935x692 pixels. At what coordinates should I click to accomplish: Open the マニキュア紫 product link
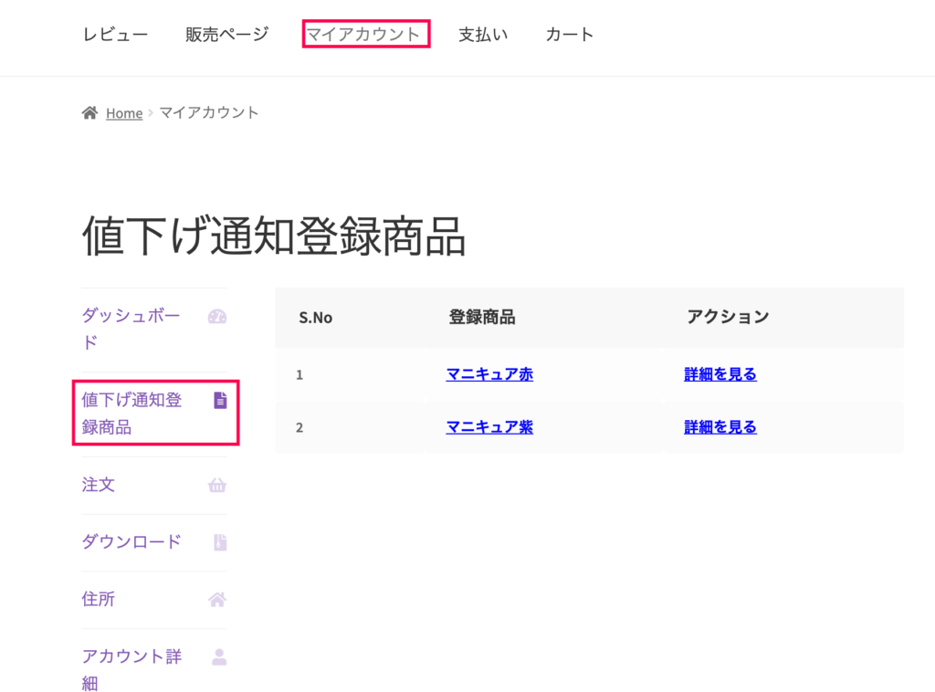pyautogui.click(x=489, y=427)
